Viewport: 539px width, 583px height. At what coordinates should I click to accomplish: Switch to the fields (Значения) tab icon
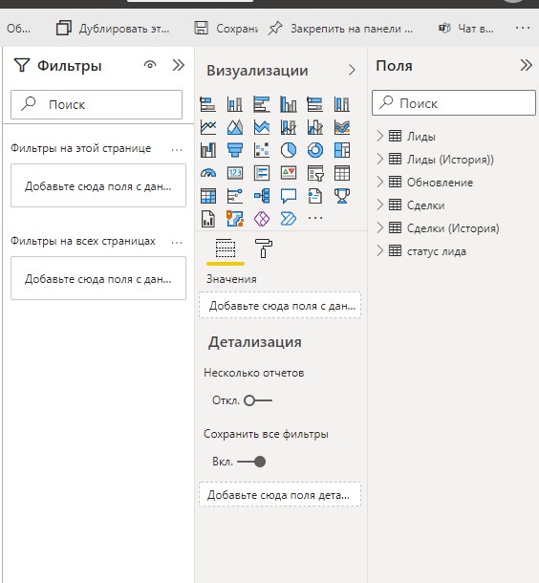(x=226, y=248)
